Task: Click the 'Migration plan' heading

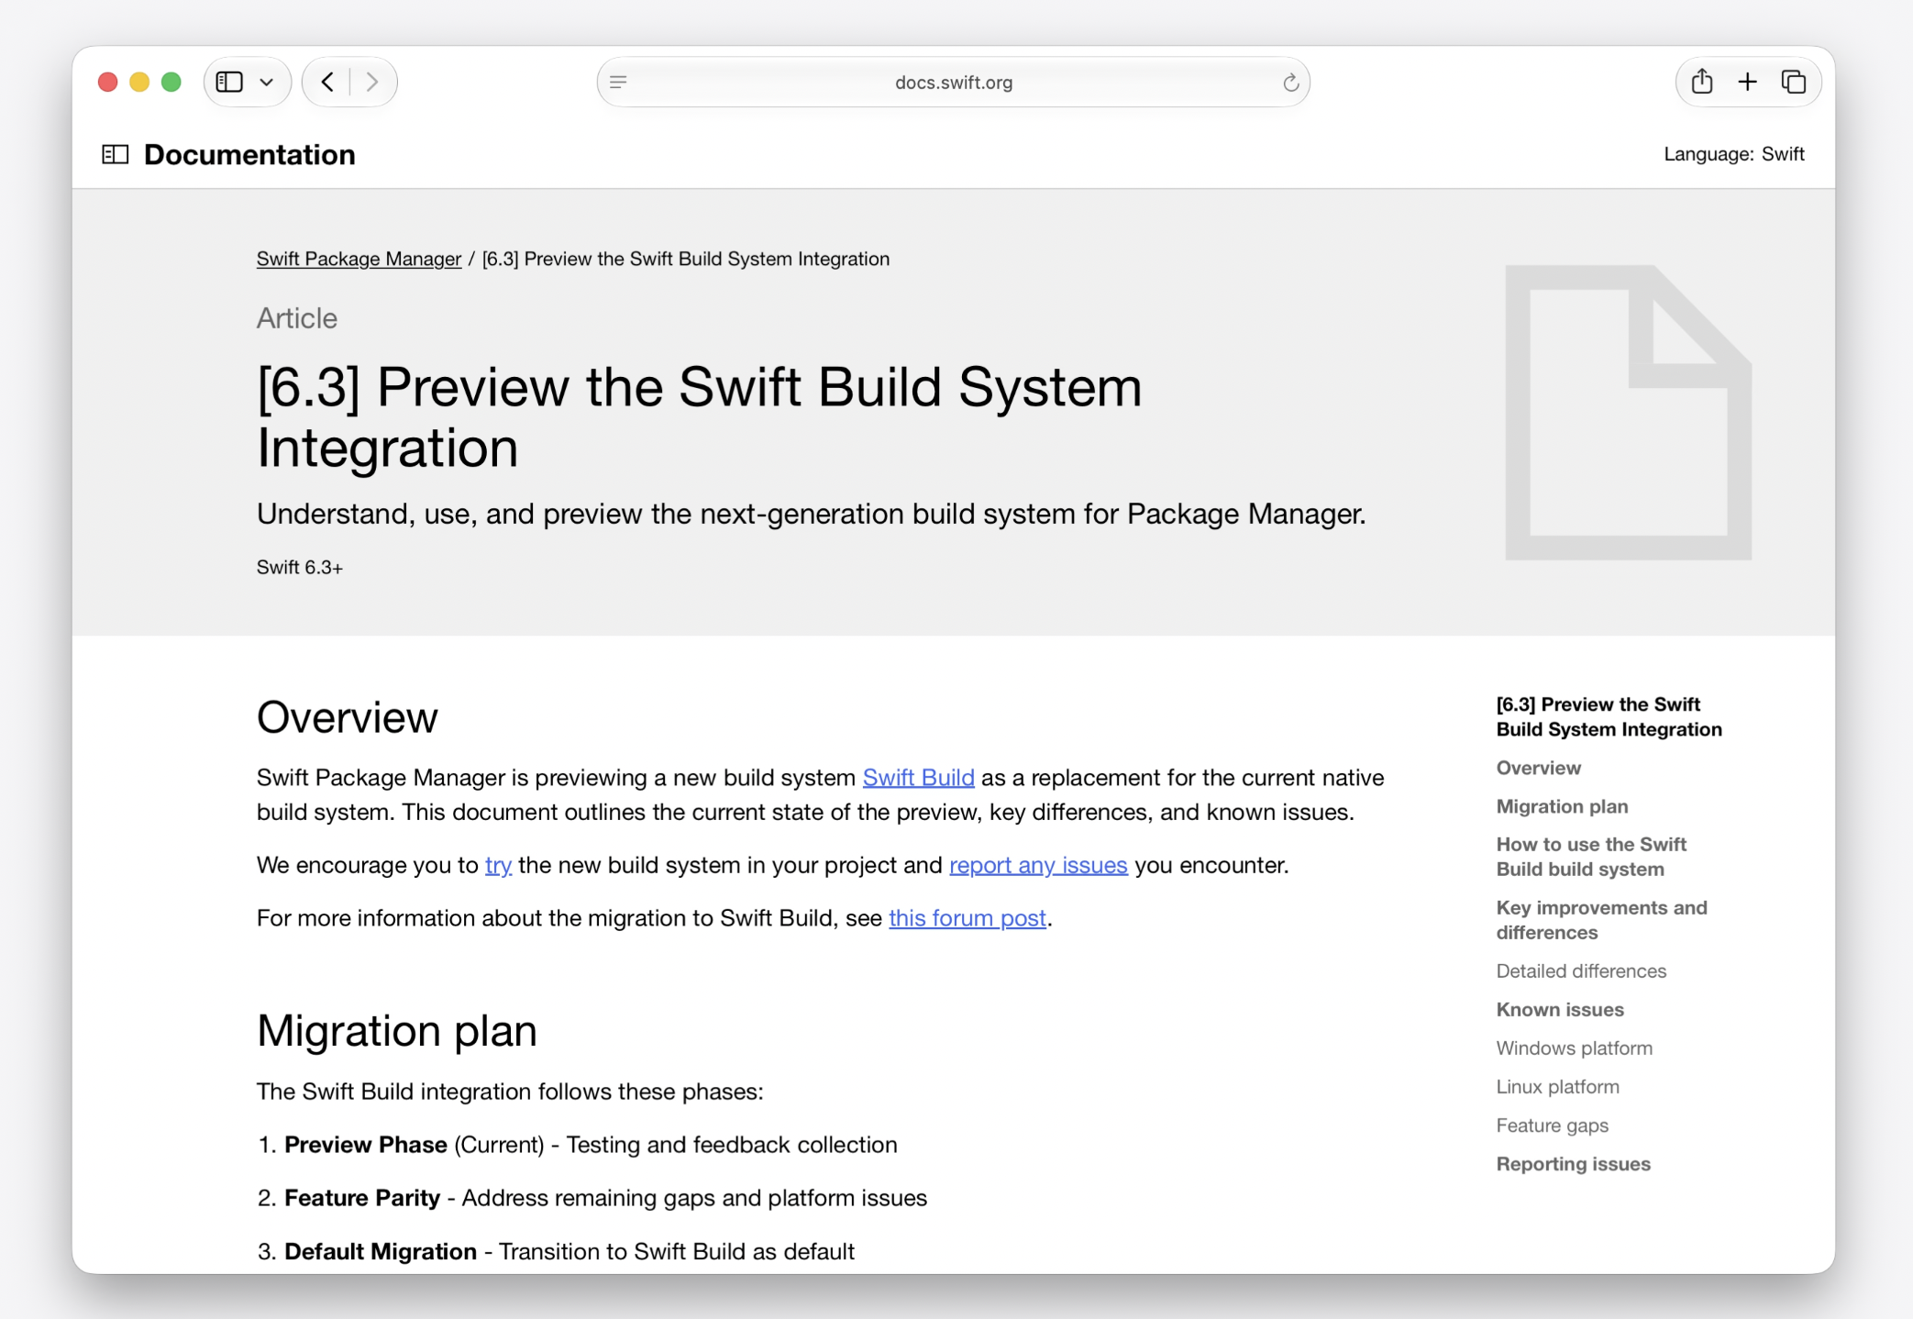Action: pos(396,1031)
